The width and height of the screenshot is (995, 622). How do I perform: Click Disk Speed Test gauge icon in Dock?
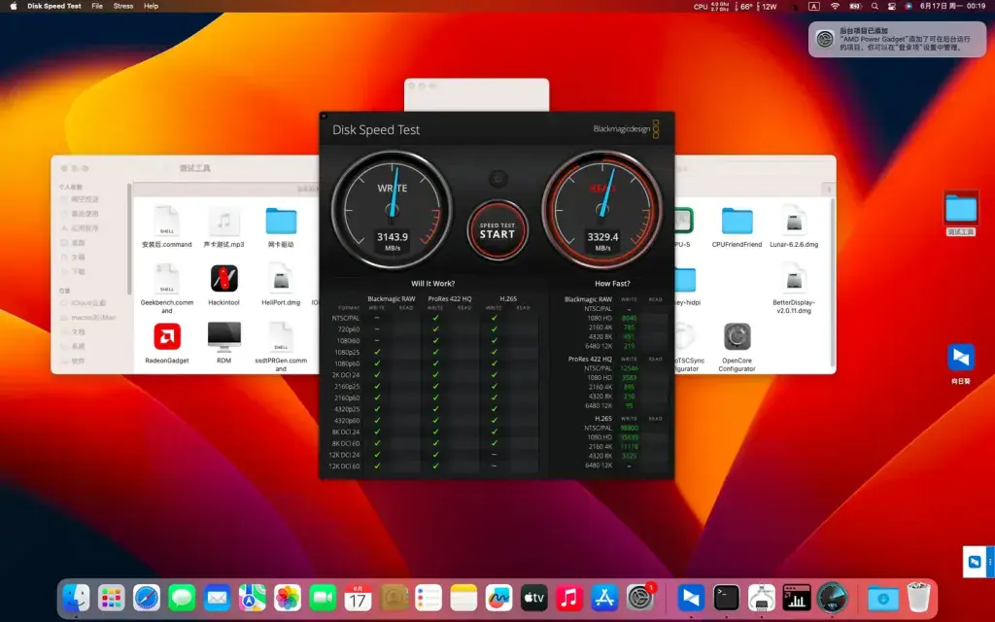[832, 598]
